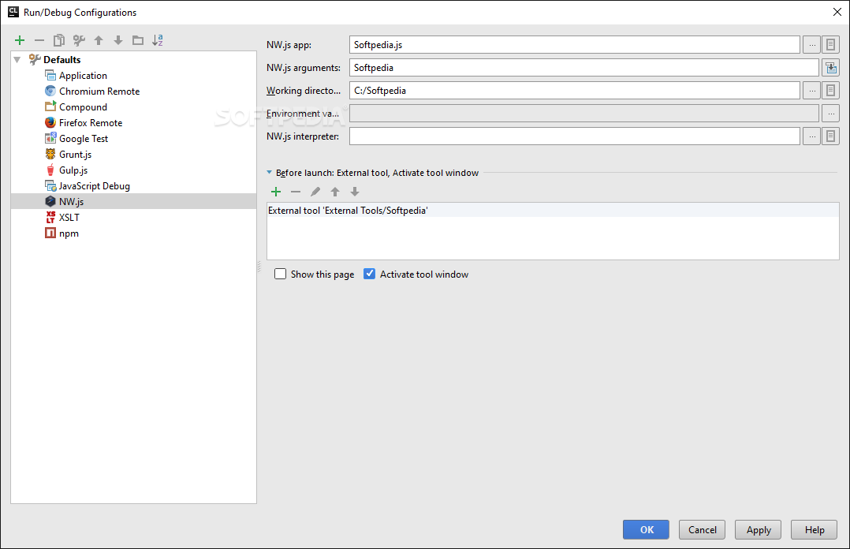Add before launch task plus icon
This screenshot has height=549, width=850.
(x=276, y=192)
